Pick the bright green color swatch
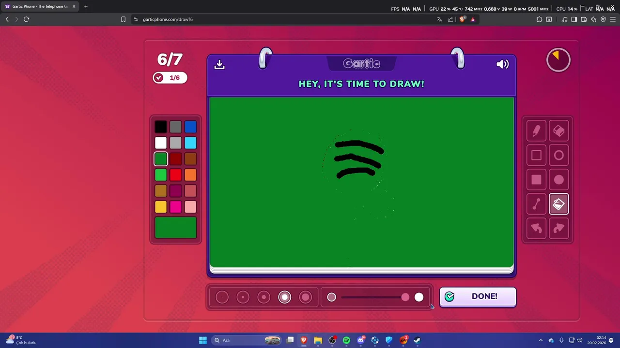The height and width of the screenshot is (348, 620). pyautogui.click(x=161, y=174)
